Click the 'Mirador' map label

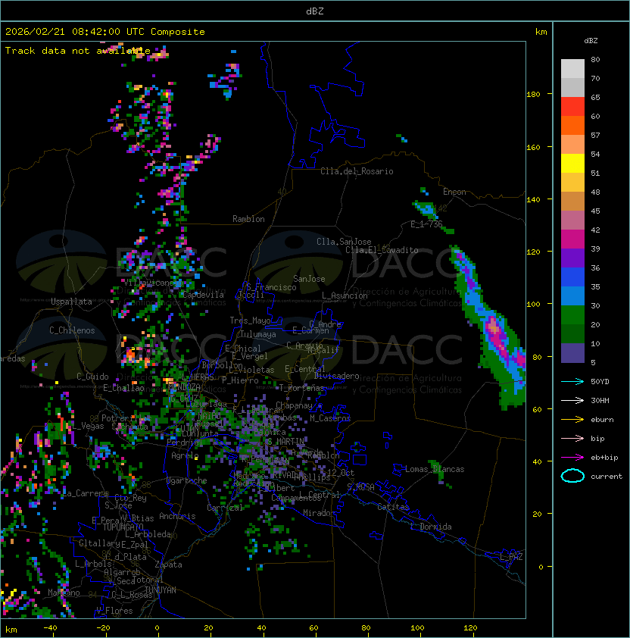[319, 513]
